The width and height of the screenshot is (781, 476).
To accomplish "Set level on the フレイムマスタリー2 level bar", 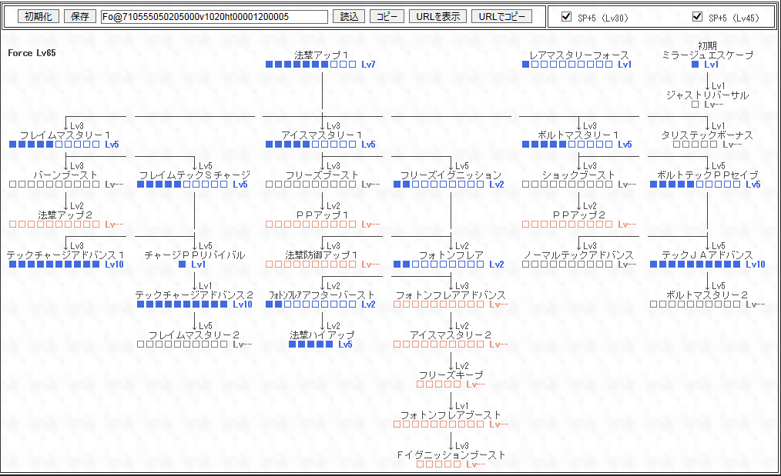I will pos(183,345).
